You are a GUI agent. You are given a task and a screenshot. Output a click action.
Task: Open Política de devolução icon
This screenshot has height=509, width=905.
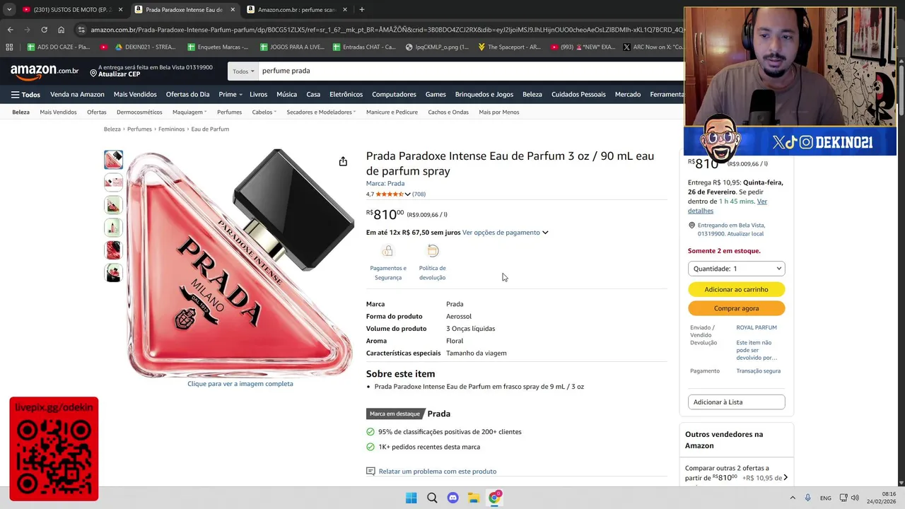pos(433,251)
